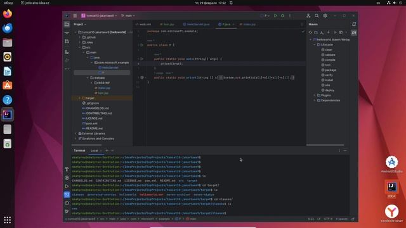Open Project view mode dropdown
The image size is (406, 228).
(80, 24)
